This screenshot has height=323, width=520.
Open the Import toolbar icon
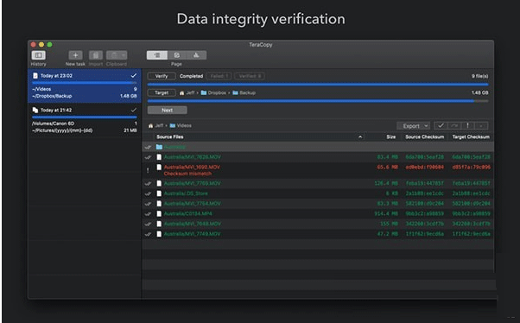96,55
